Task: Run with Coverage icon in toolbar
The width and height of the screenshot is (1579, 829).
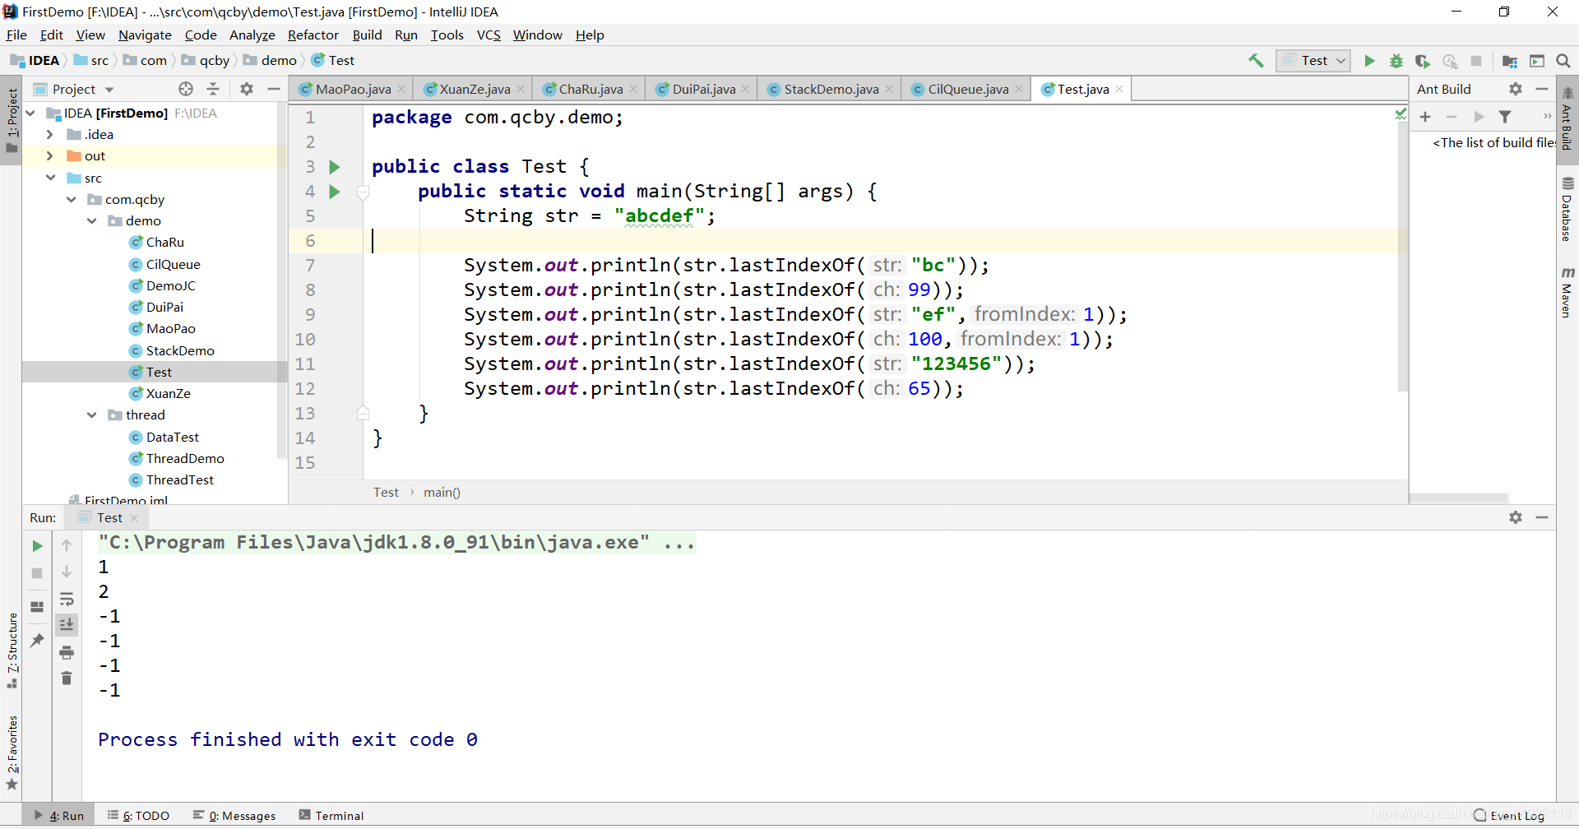Action: (1423, 61)
